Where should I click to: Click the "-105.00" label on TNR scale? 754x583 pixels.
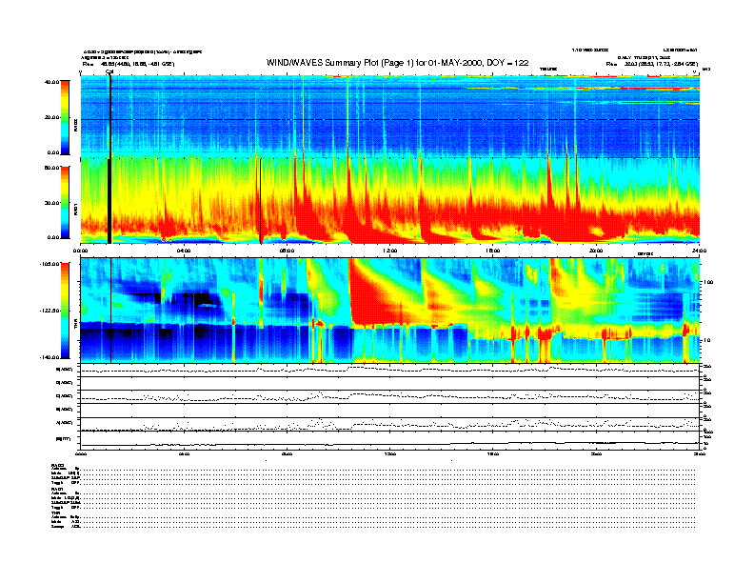50,264
